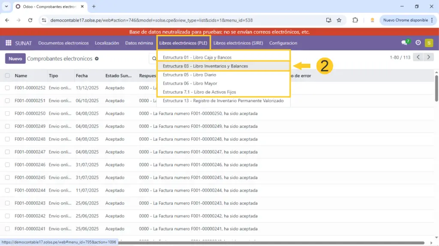Viewport: 439px width, 246px height.
Task: Bookmark this page with the star icon
Action: [x=339, y=20]
